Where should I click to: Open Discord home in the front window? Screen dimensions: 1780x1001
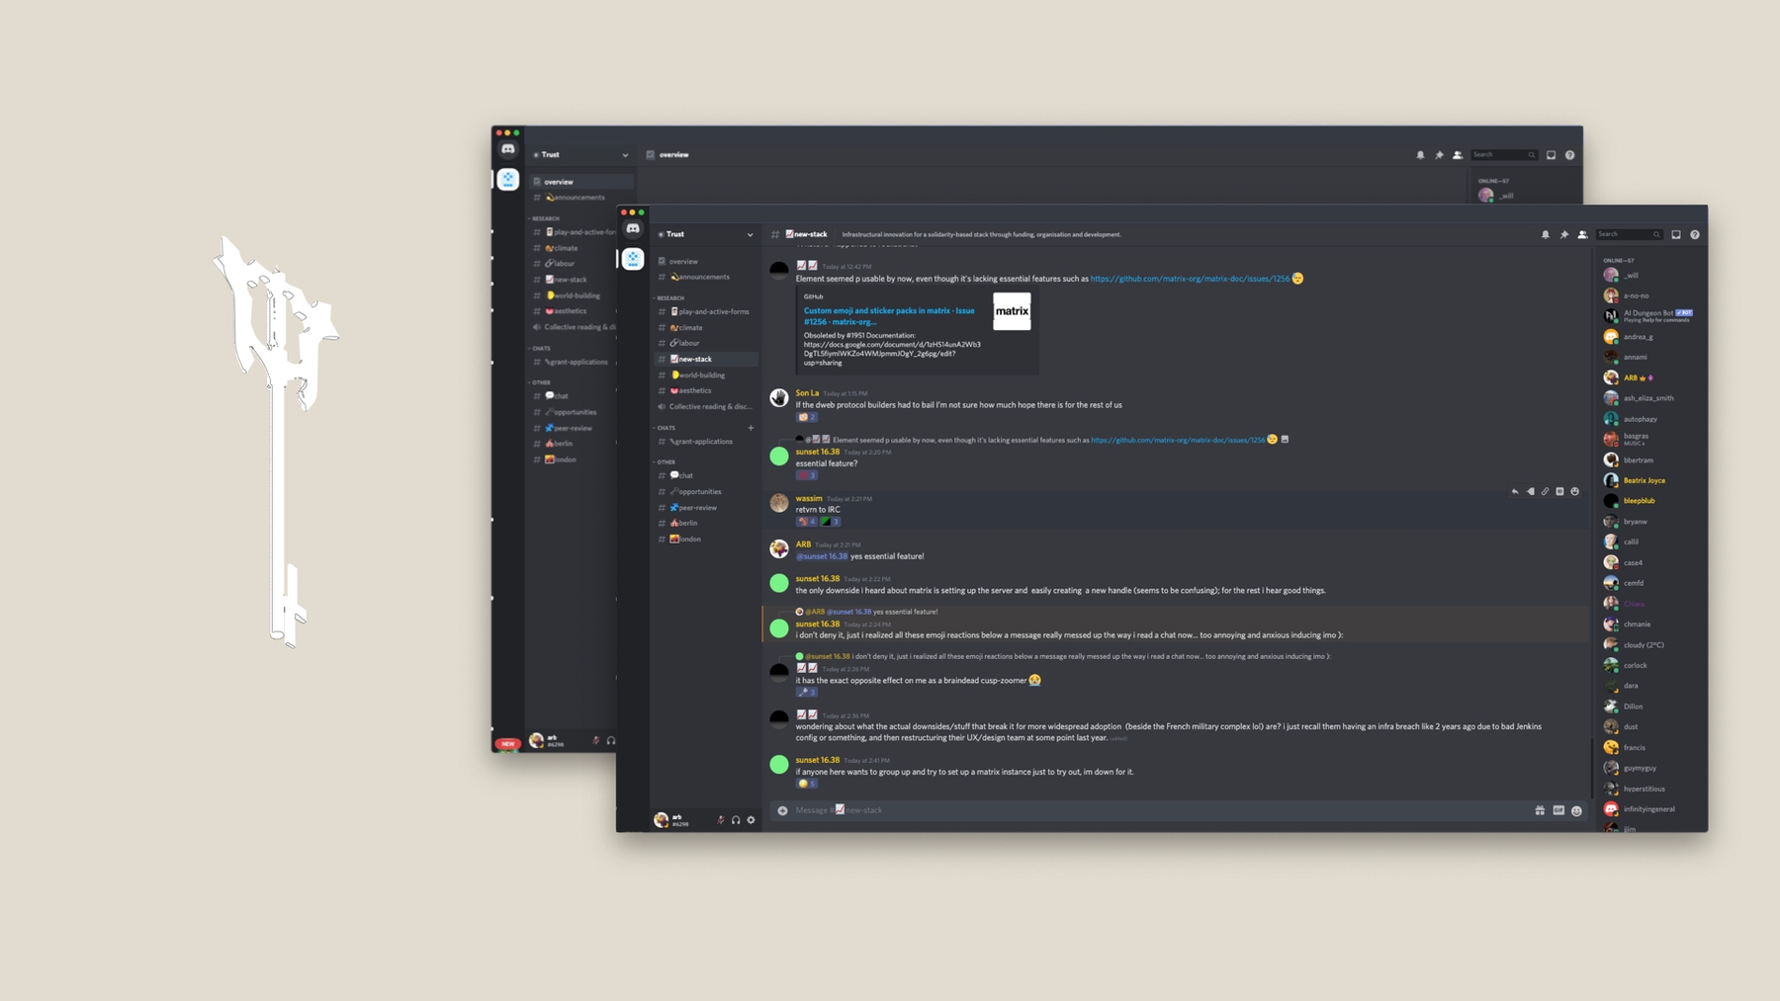click(x=633, y=229)
